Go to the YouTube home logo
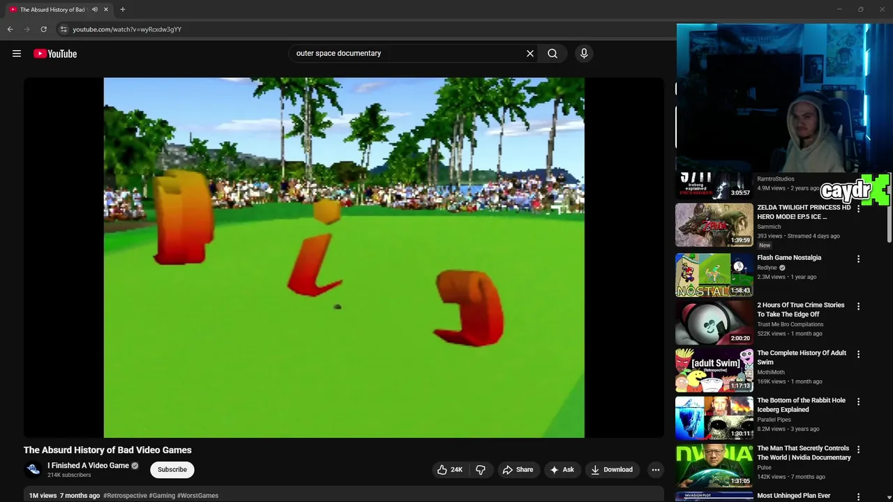This screenshot has width=893, height=502. [x=55, y=54]
